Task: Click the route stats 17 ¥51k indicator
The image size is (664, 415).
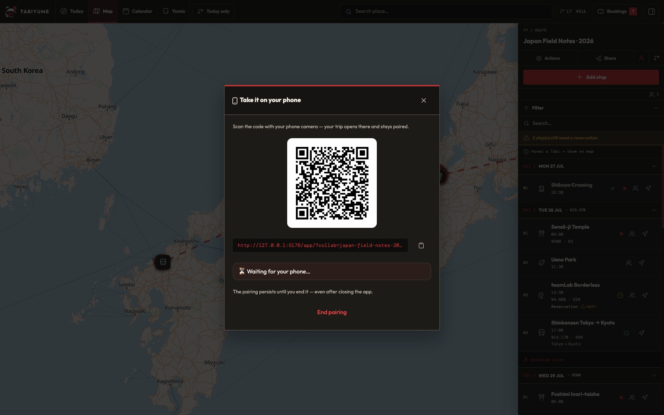Action: (573, 11)
